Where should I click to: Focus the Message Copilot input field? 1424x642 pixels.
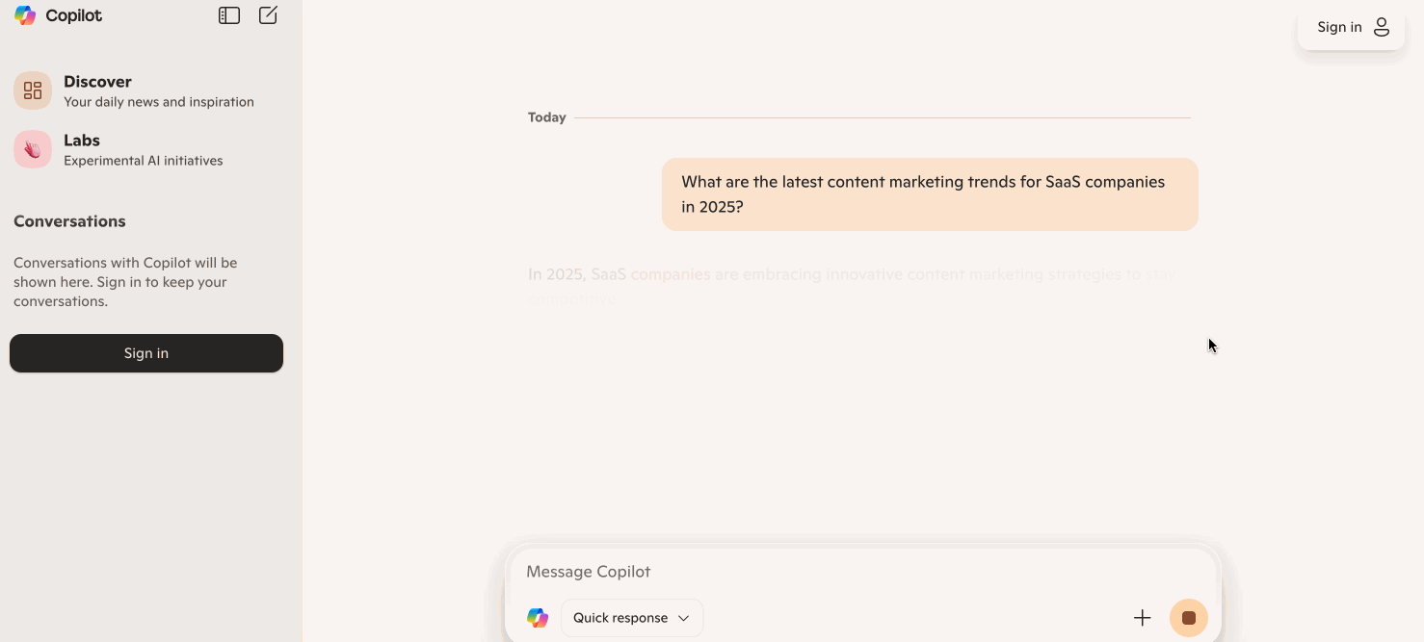(863, 572)
